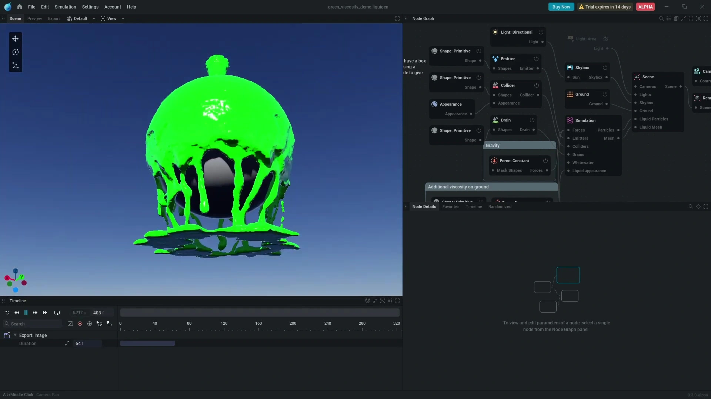Toggle power on Light: Directional node
The width and height of the screenshot is (711, 399).
[x=541, y=32]
